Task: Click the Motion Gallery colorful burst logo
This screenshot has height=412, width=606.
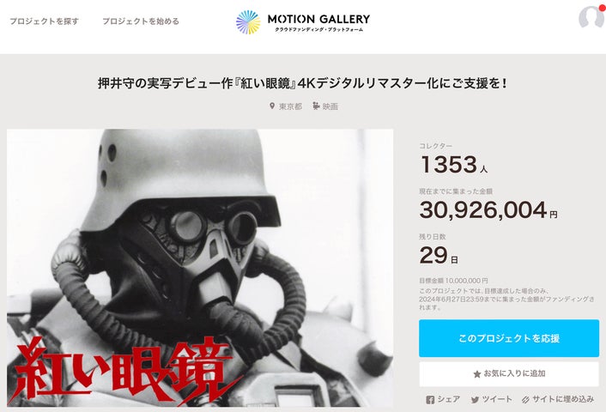Action: click(x=248, y=22)
